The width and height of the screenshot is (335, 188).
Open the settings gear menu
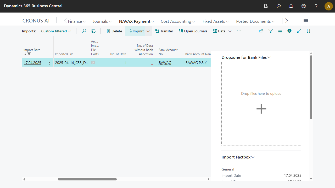coord(304,6)
